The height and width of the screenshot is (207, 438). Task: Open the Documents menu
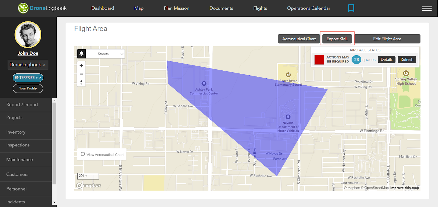tap(221, 8)
